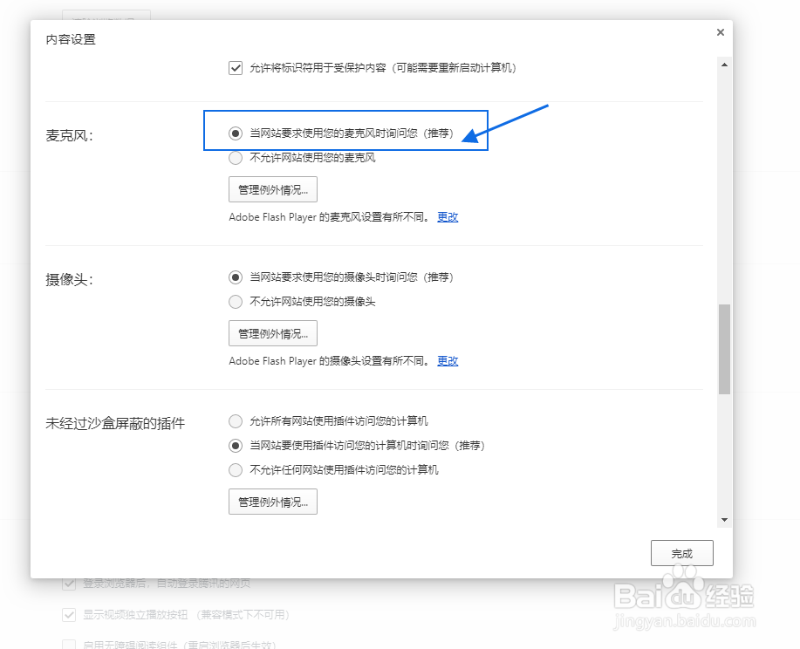Select "当网站要求使用您的麦克风时询问您" radio option
This screenshot has width=800, height=649.
tap(235, 133)
